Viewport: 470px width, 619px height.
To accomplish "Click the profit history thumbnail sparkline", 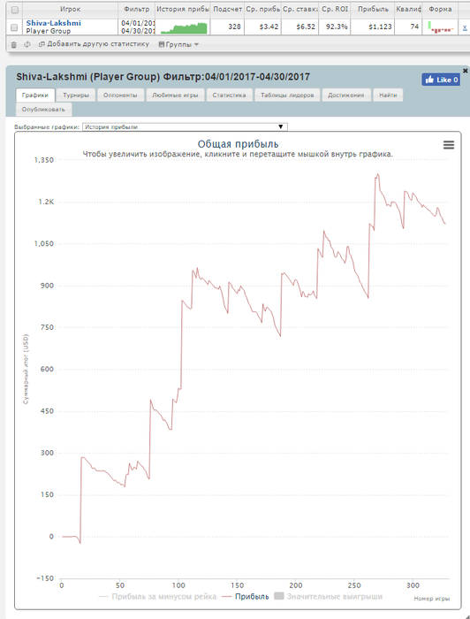I will (x=184, y=28).
